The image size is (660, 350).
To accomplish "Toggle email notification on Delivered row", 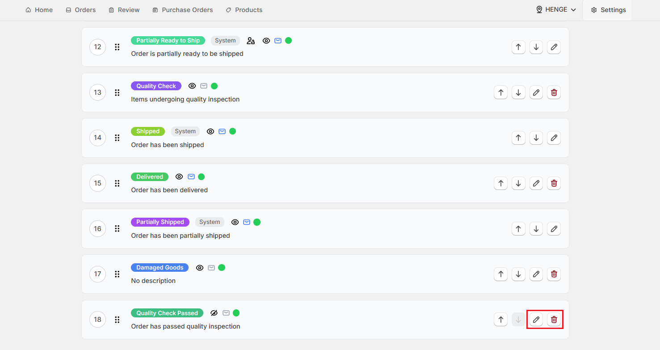I will pos(191,177).
